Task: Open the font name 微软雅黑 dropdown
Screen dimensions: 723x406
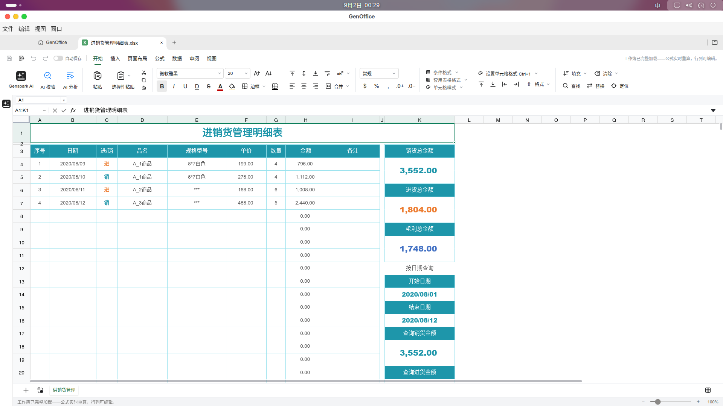Action: [190, 73]
